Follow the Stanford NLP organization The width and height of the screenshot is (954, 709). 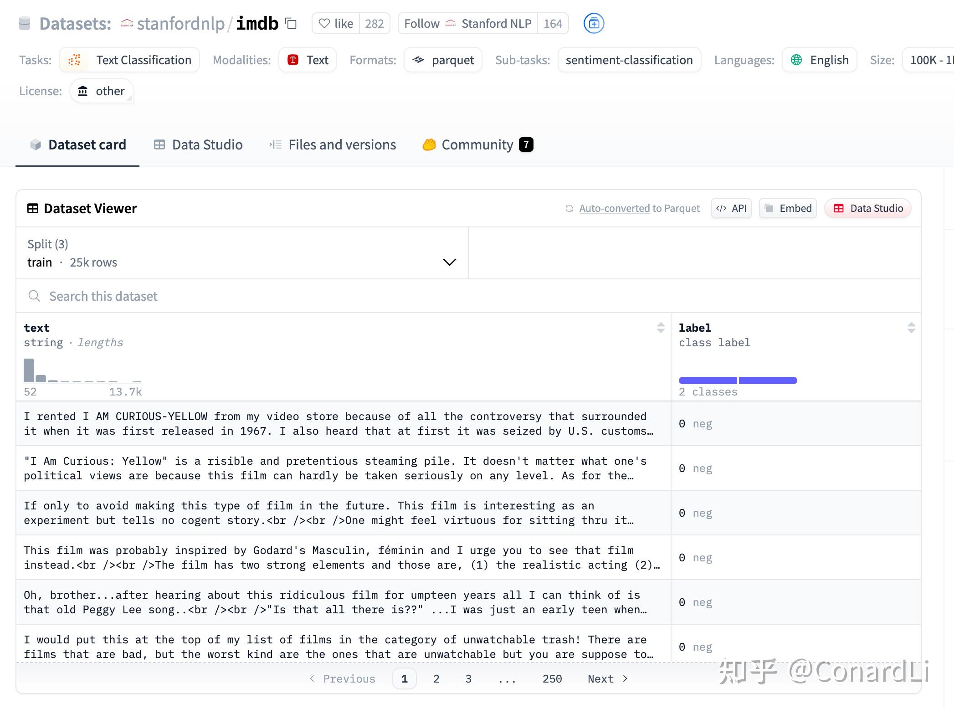tap(467, 23)
